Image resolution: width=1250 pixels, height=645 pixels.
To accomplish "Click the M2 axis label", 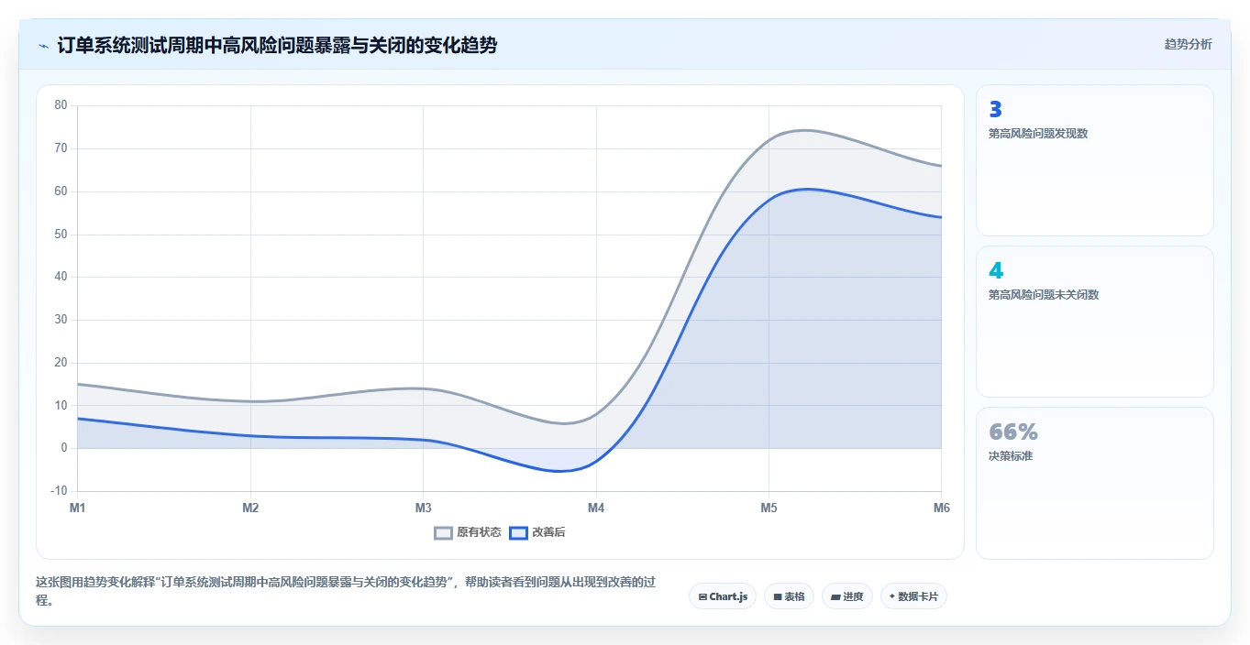I will [250, 508].
